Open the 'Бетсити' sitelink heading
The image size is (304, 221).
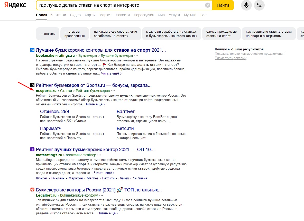(125, 128)
